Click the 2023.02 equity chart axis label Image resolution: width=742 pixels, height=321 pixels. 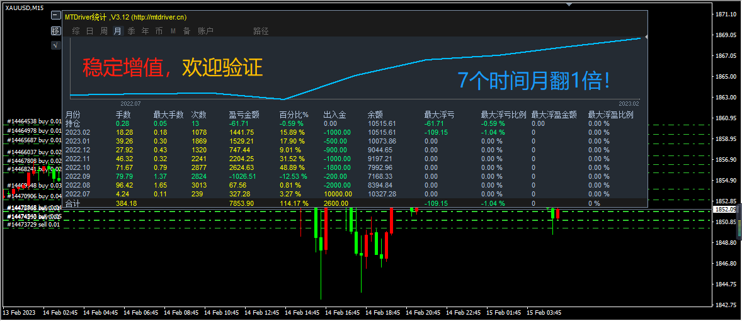point(629,103)
